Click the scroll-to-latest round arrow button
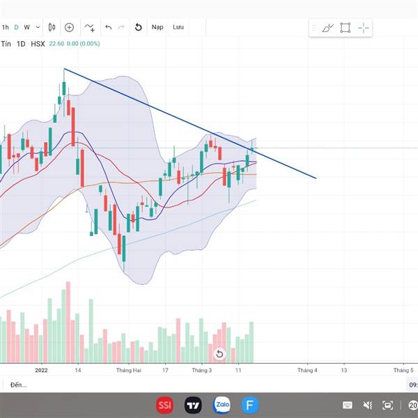 pos(219,354)
